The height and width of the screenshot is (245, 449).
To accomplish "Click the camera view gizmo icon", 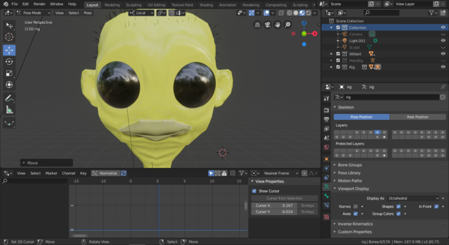I will [x=268, y=25].
